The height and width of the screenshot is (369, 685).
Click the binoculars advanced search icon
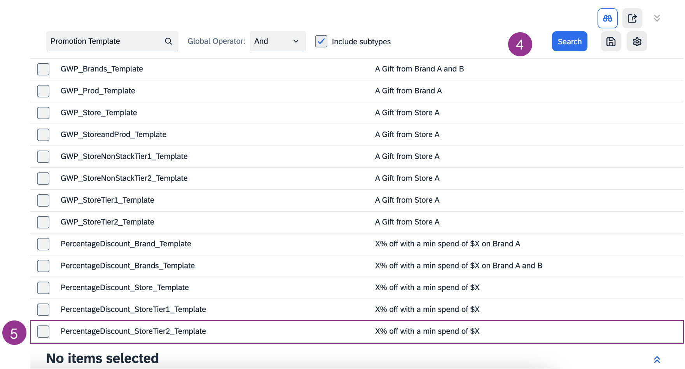coord(607,18)
